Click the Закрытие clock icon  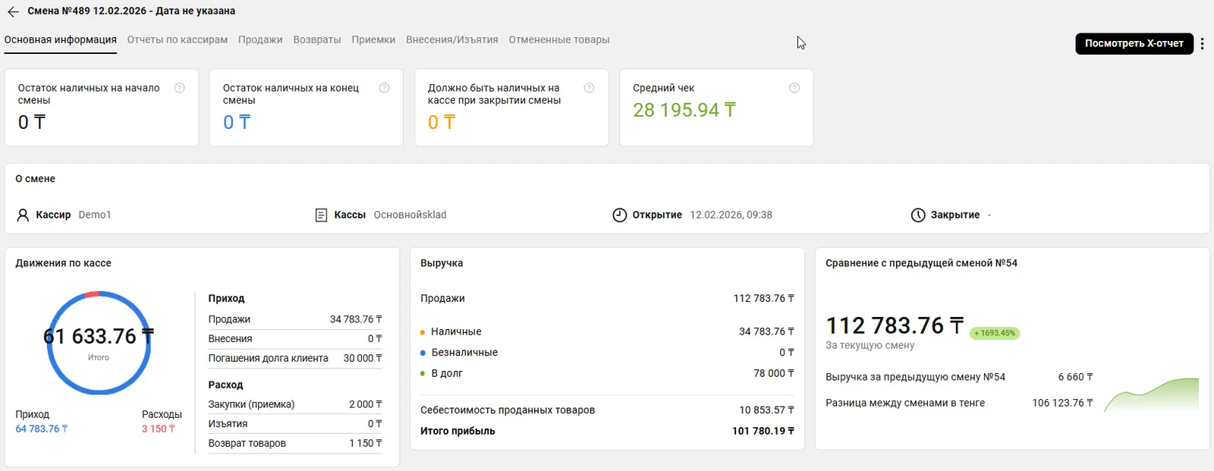[x=917, y=215]
